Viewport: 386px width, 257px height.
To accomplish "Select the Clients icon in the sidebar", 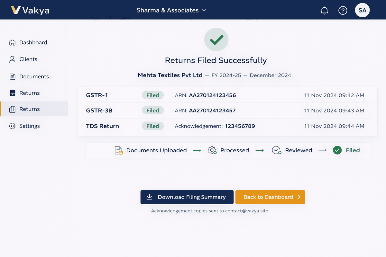I will [x=12, y=59].
